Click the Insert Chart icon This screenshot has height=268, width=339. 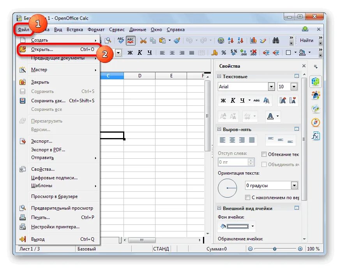[253, 40]
